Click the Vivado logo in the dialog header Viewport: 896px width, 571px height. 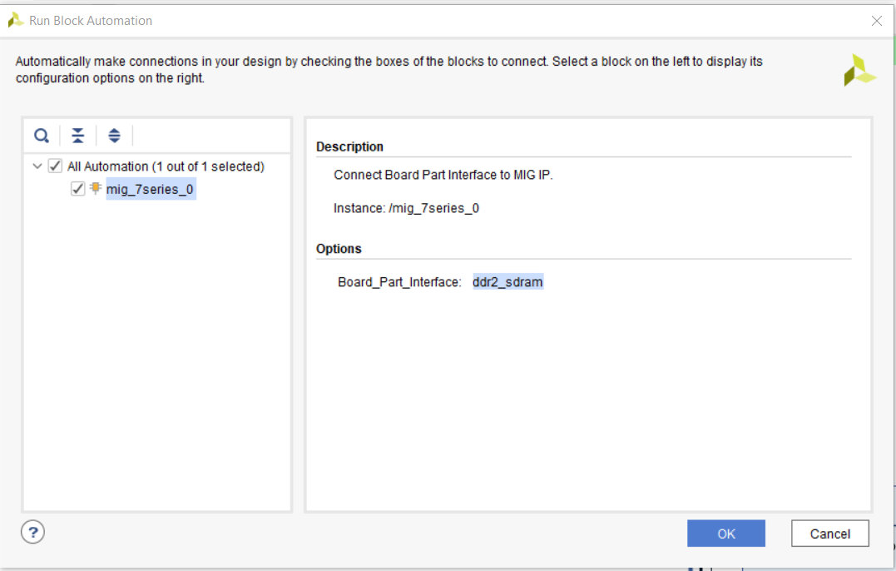859,71
